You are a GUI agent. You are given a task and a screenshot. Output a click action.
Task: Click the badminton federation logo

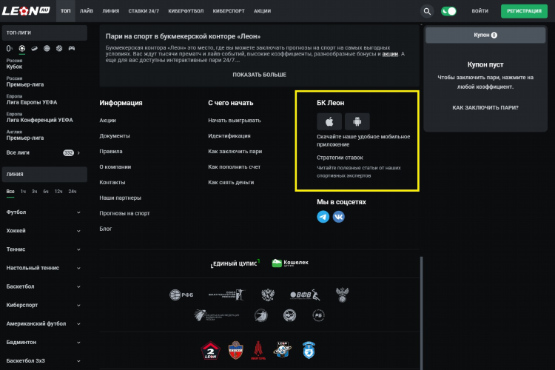217,315
